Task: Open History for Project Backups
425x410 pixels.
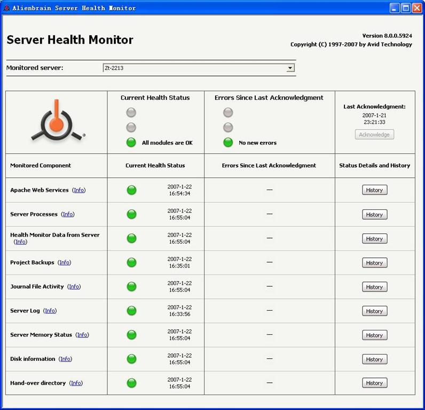Action: click(375, 263)
